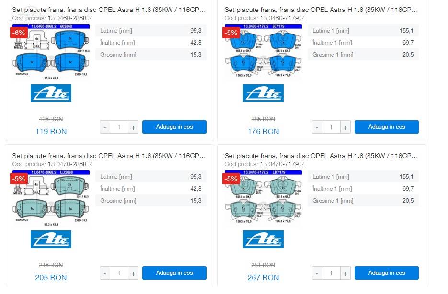This screenshot has height=294, width=448.
Task: Add the 267 RON brake pads to cart
Action: (x=387, y=273)
